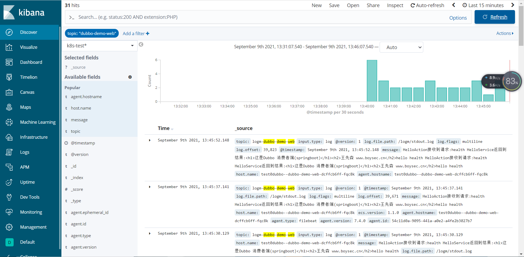Image resolution: width=524 pixels, height=257 pixels.
Task: Open the Timelion icon
Action: pyautogui.click(x=9, y=77)
